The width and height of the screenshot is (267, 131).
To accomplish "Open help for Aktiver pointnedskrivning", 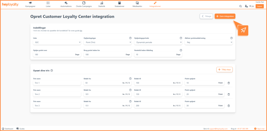I will point(232,38).
